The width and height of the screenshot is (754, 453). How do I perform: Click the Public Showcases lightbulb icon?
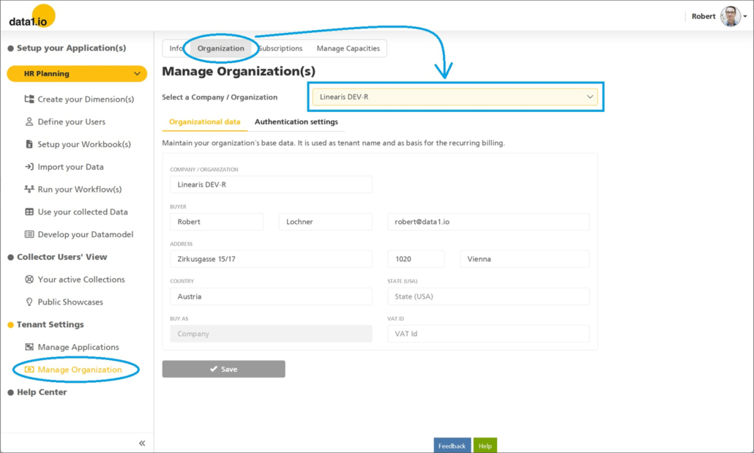[x=29, y=302]
